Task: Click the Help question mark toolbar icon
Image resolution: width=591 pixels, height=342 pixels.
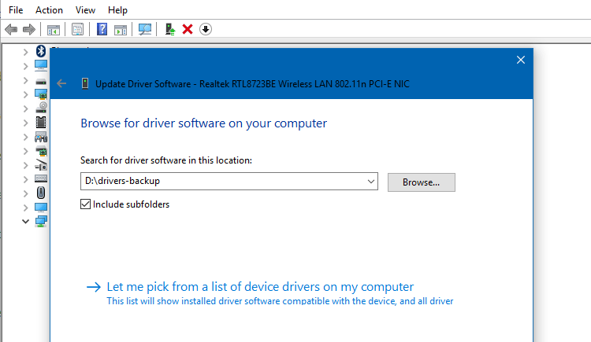Action: click(102, 30)
